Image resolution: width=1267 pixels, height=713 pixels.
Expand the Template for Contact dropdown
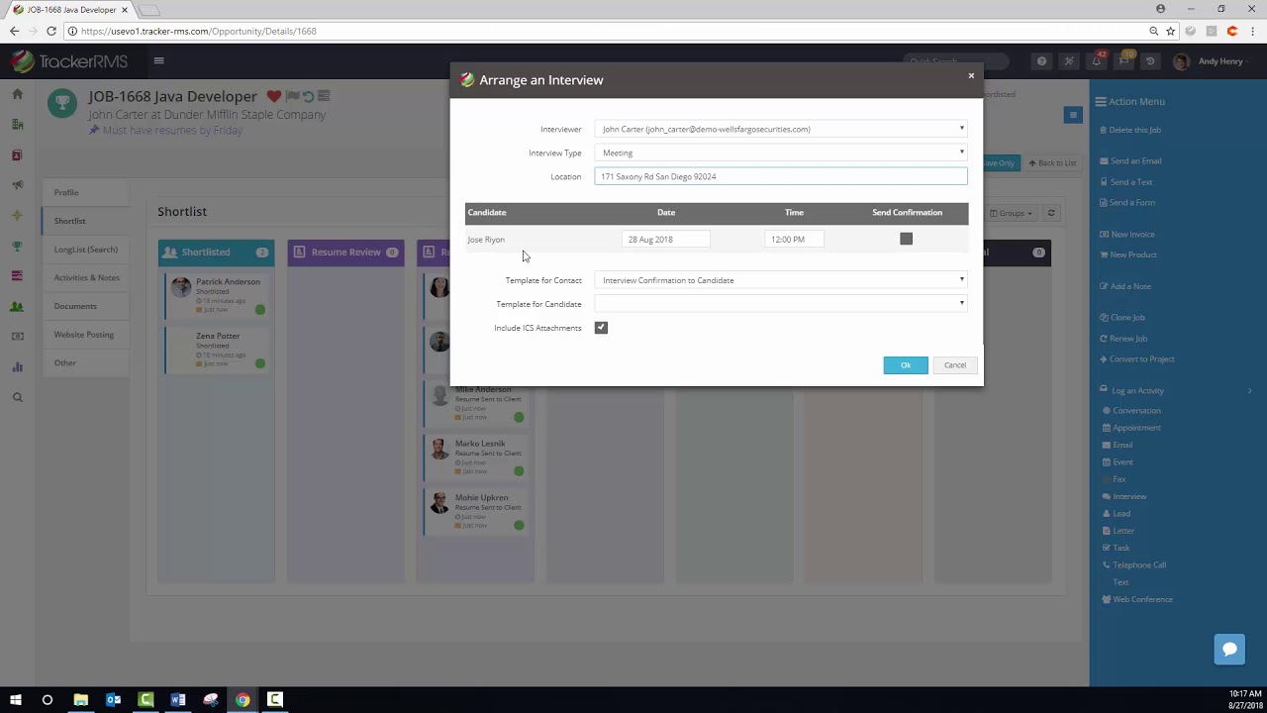click(781, 280)
